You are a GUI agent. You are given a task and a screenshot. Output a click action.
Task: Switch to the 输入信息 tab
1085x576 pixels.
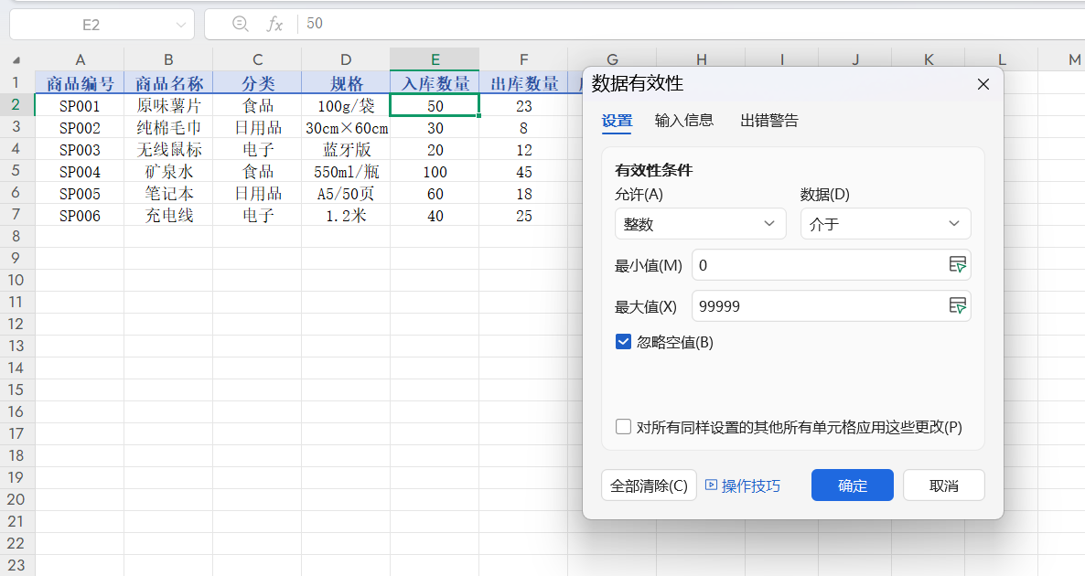click(x=683, y=120)
